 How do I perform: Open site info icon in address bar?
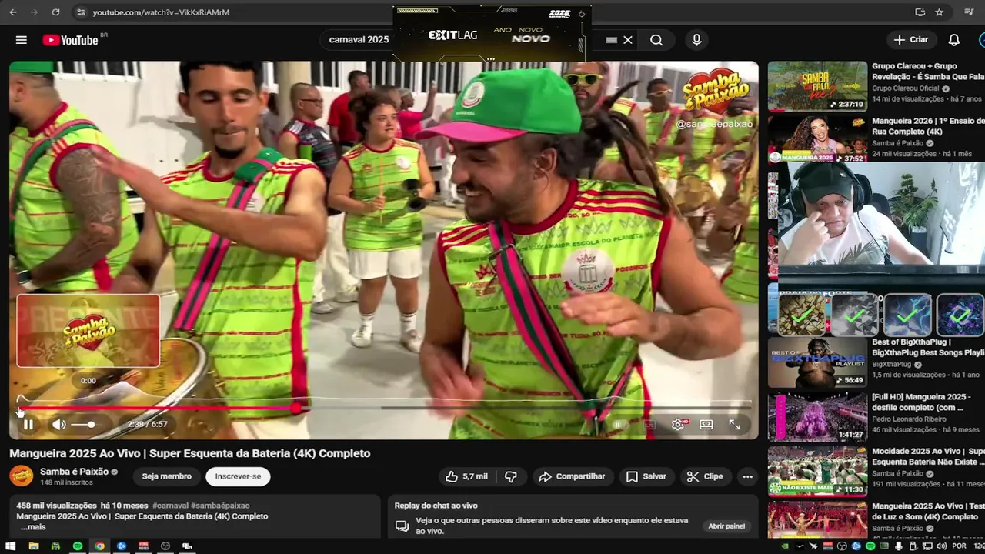coord(81,12)
